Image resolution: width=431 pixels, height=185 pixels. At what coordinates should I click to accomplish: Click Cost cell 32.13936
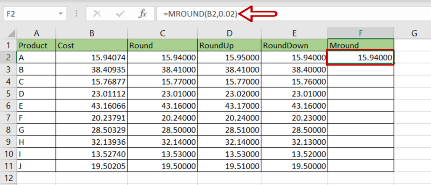click(x=91, y=142)
